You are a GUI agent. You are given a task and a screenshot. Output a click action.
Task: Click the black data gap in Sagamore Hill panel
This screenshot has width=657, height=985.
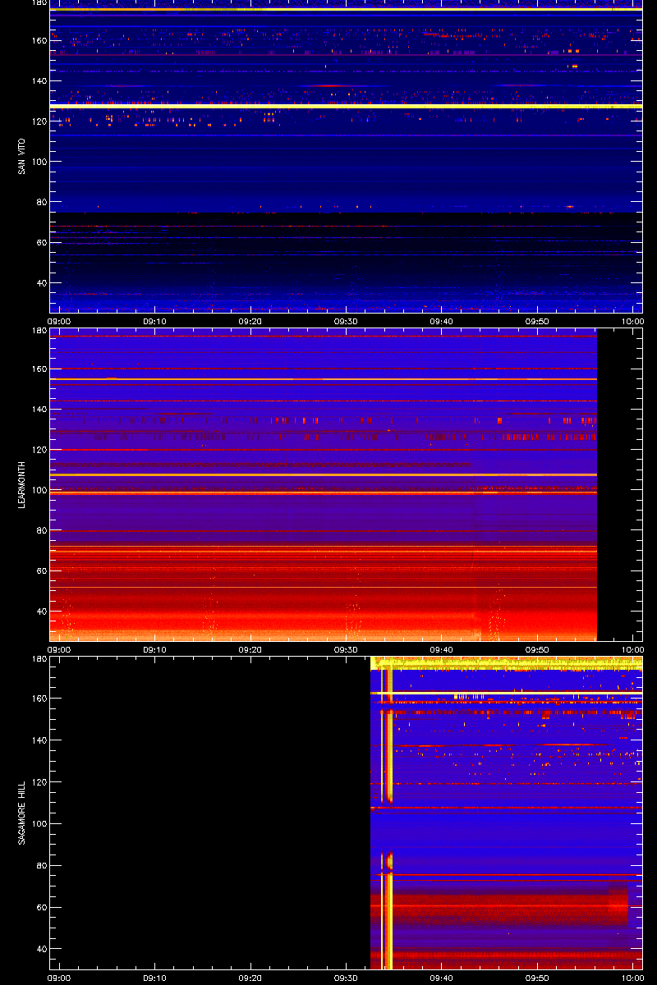(x=210, y=813)
